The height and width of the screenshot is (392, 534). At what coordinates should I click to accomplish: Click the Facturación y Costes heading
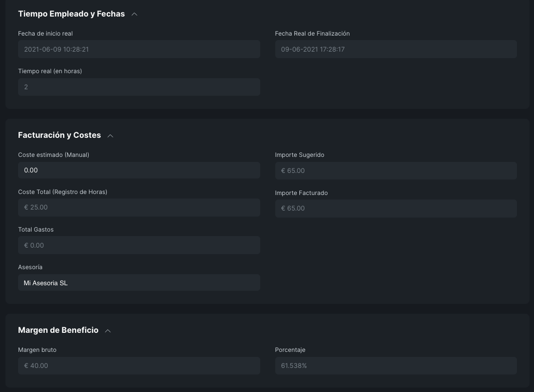point(59,135)
